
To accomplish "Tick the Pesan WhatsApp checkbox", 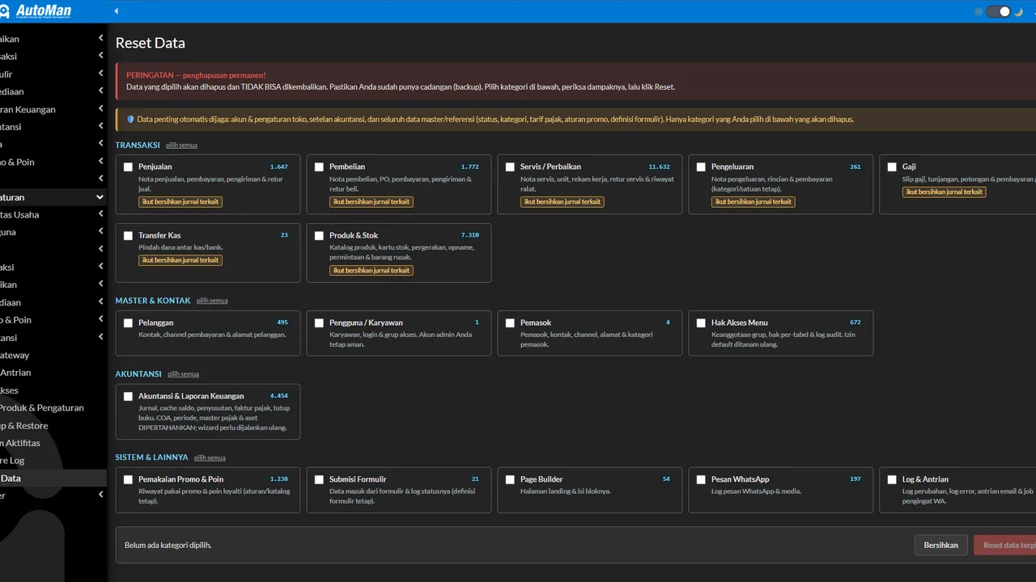I will point(701,479).
